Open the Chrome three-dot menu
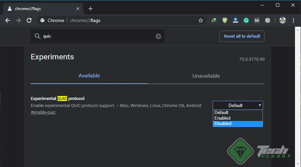 [293, 20]
